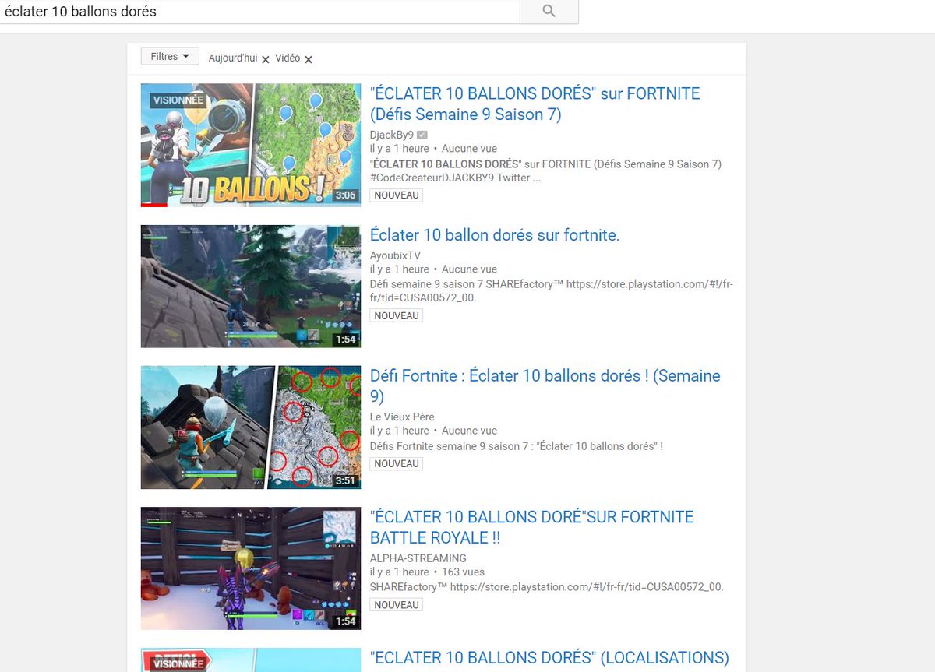Open the AyoubixTV video thumbnail
This screenshot has width=935, height=672.
[x=251, y=287]
